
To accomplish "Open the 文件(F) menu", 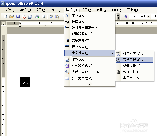I will tap(10, 10).
